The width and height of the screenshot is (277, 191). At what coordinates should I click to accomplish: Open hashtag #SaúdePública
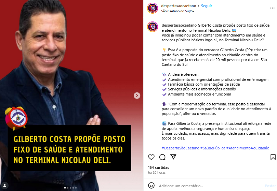coord(212,148)
